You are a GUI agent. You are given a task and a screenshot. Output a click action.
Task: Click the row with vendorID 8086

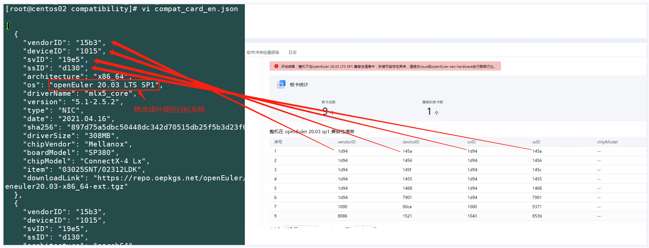(342, 216)
